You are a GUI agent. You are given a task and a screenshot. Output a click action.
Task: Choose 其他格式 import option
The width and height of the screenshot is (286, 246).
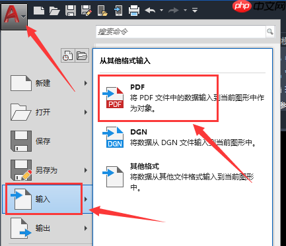(x=183, y=177)
